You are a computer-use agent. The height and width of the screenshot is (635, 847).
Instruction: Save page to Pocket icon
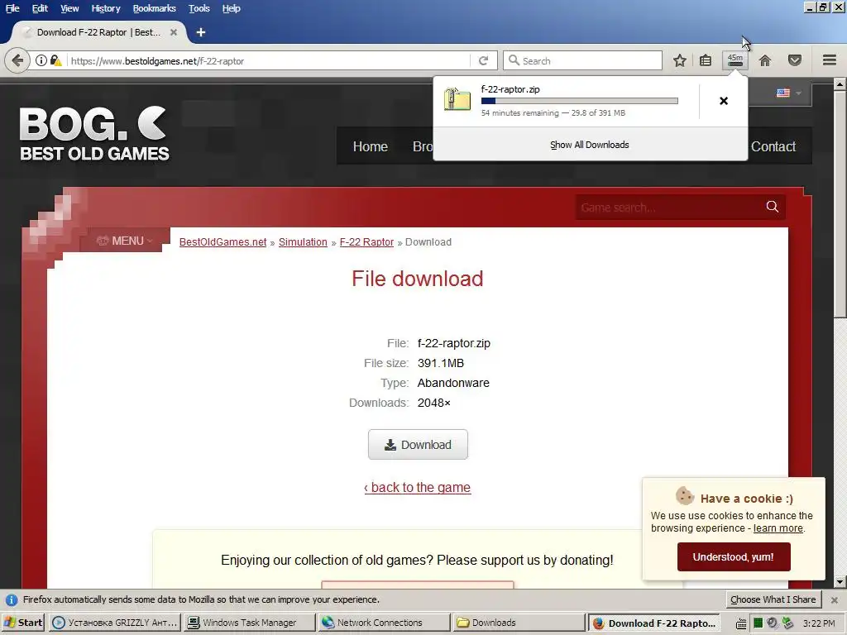click(795, 60)
